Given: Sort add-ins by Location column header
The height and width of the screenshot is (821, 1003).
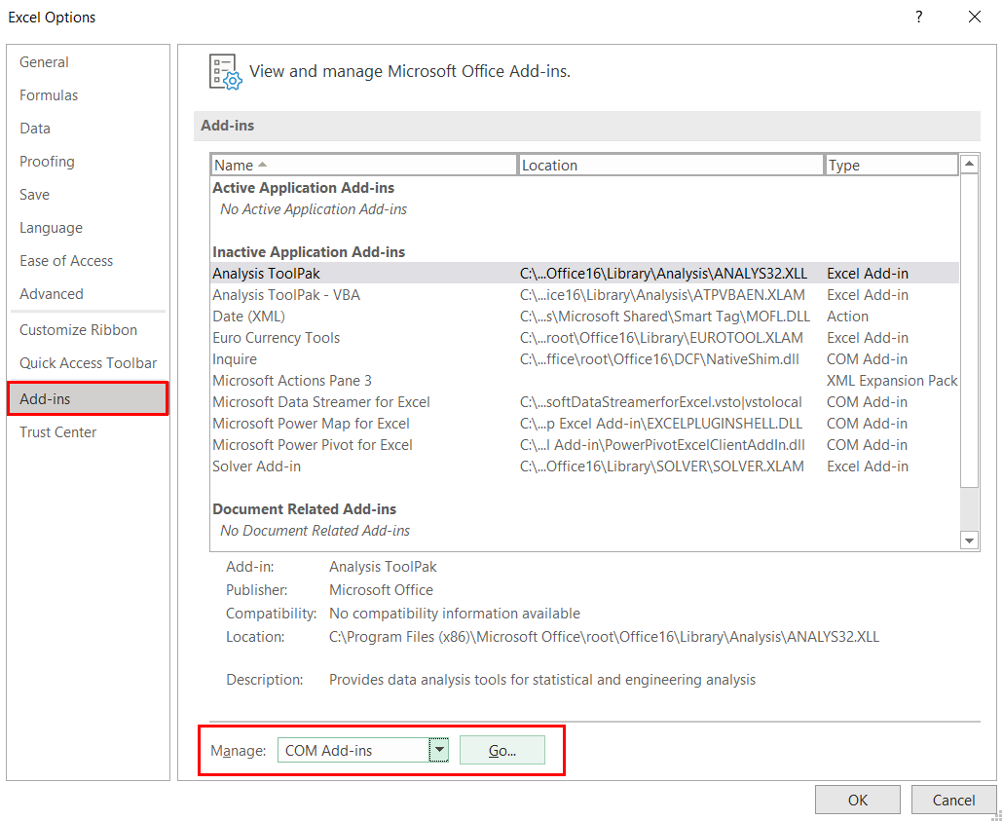Looking at the screenshot, I should pyautogui.click(x=670, y=166).
